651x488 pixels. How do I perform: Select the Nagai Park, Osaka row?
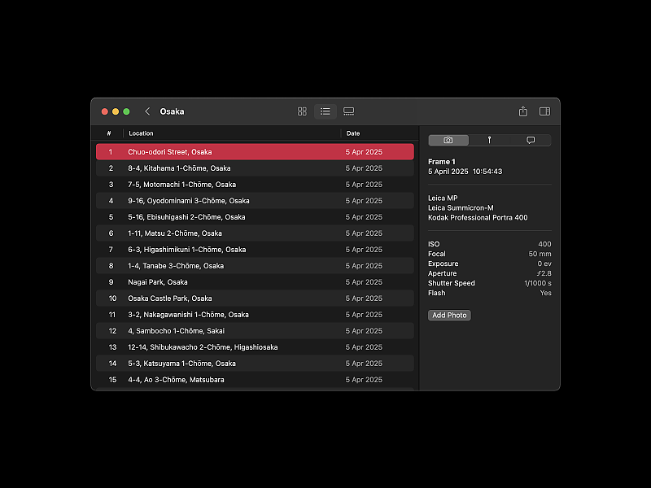255,282
